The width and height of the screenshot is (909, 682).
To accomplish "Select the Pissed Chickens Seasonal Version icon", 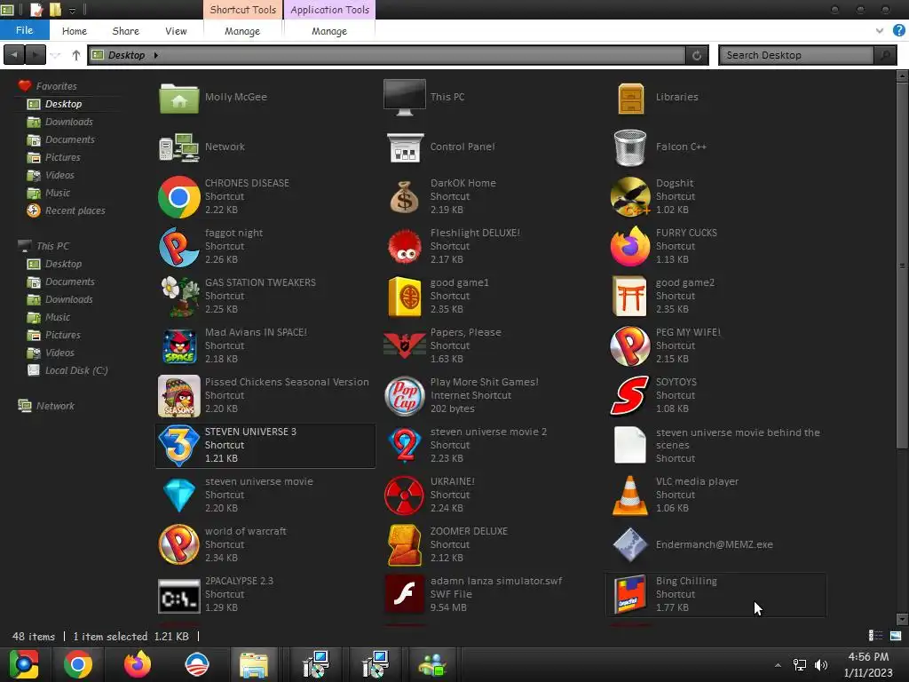I will 179,395.
